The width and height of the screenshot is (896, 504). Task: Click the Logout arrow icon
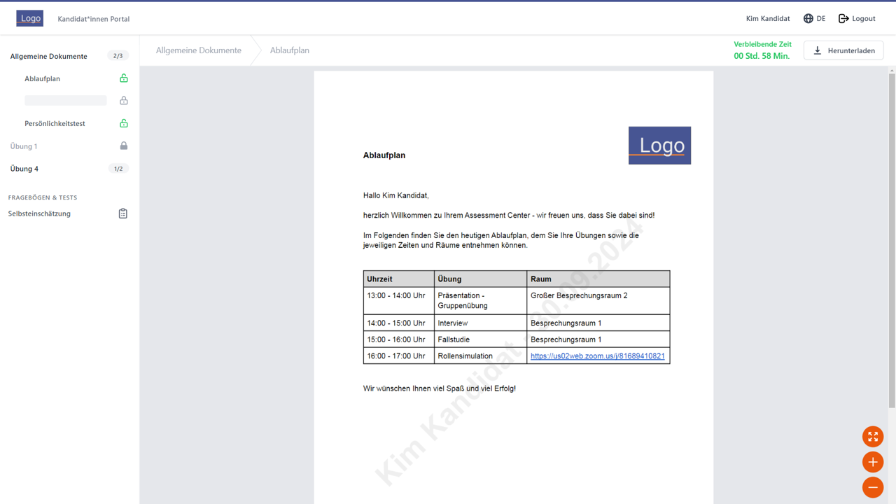tap(843, 19)
